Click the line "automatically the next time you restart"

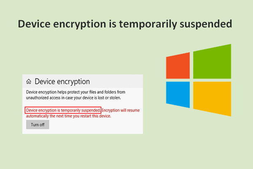coord(69,116)
